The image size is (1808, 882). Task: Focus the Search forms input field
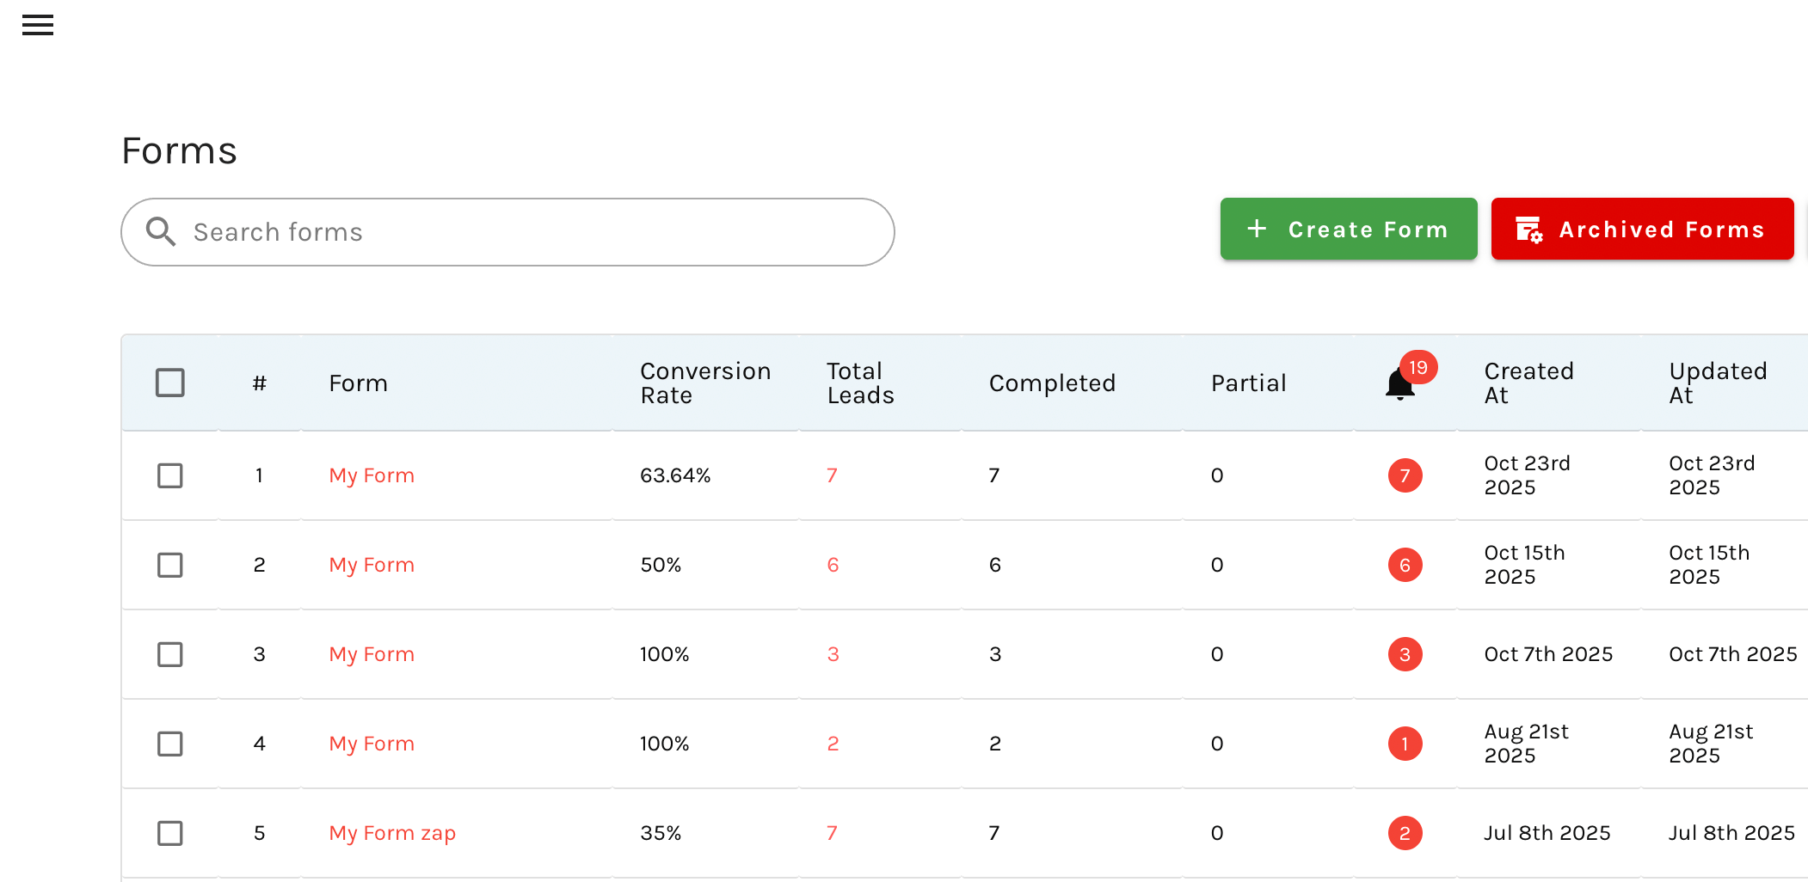[533, 232]
